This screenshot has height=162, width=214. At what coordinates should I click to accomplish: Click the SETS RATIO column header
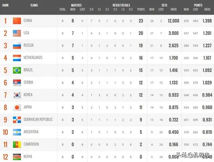coord(174,9)
